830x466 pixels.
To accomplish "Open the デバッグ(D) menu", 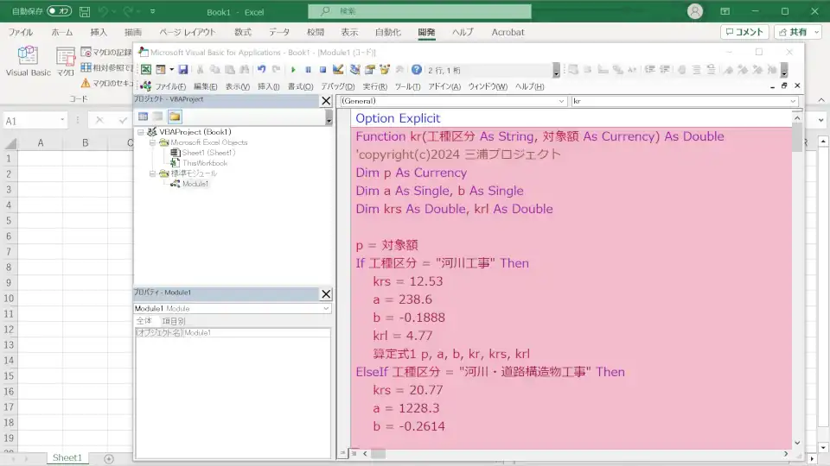I will (x=338, y=86).
